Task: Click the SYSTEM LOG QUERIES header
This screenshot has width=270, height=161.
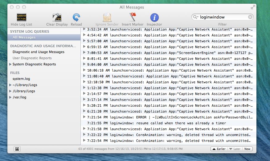Action: pyautogui.click(x=30, y=31)
